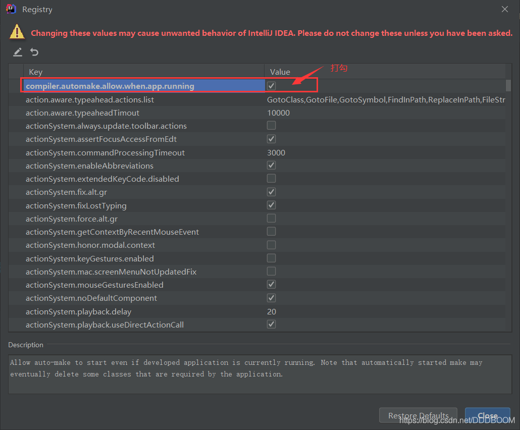Select action.aware.typeahead.actions.list key
520x430 pixels.
pyautogui.click(x=90, y=99)
